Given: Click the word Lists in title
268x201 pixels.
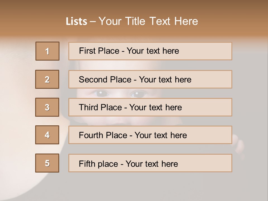Looking at the screenshot, I should pyautogui.click(x=76, y=21).
